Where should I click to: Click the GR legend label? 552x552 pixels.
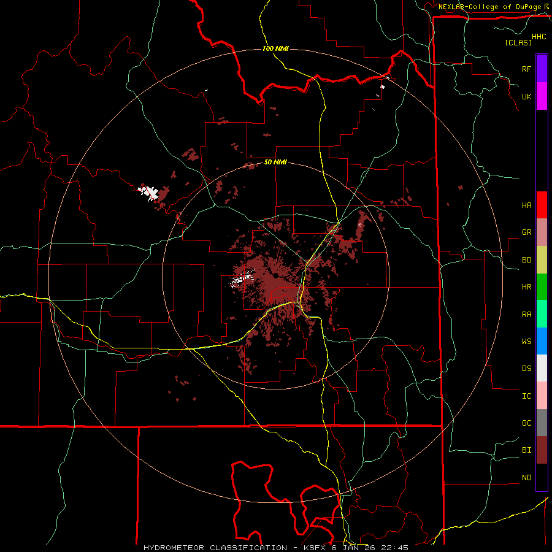click(526, 232)
